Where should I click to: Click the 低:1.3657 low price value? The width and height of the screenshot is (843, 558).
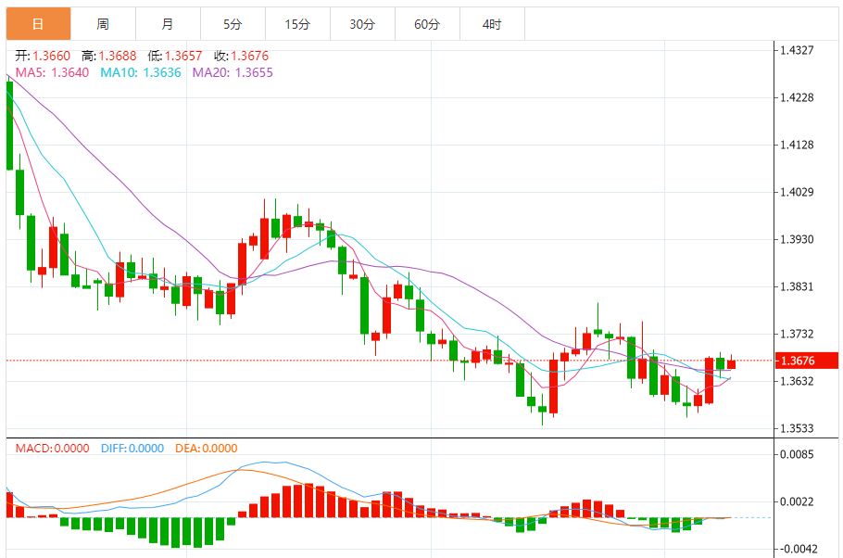pyautogui.click(x=175, y=56)
